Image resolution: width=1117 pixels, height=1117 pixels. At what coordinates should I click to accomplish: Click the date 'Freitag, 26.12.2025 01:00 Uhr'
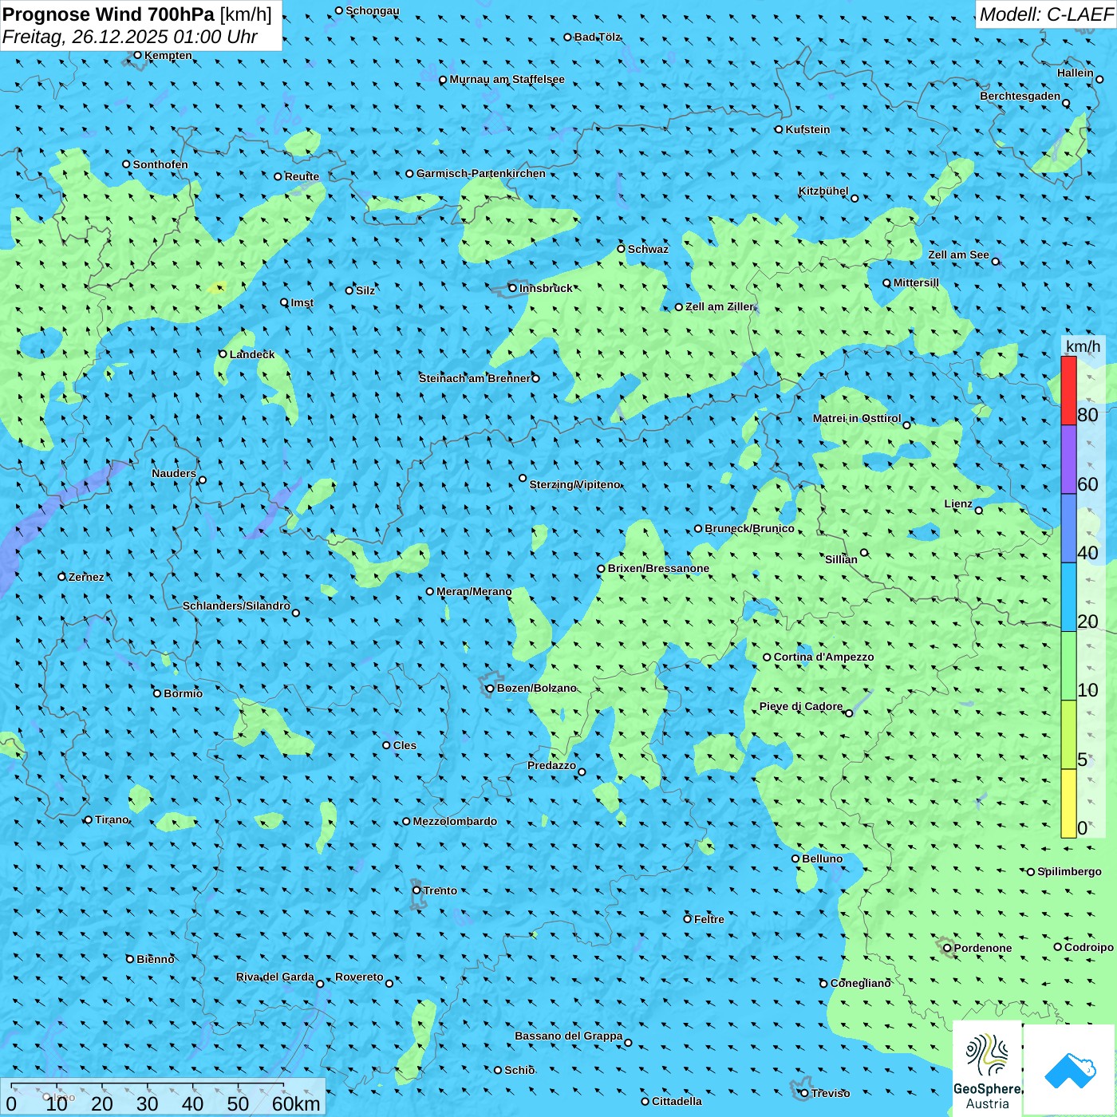tap(130, 37)
